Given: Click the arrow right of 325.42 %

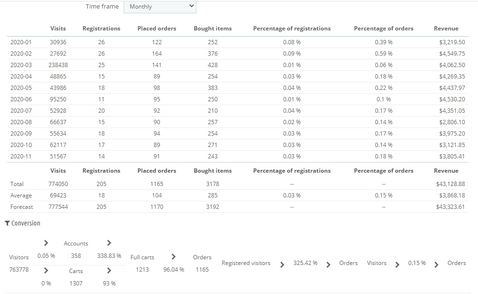Looking at the screenshot, I should tap(328, 265).
